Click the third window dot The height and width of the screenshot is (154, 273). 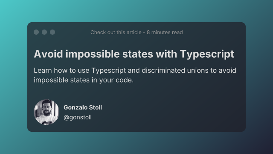(x=52, y=32)
